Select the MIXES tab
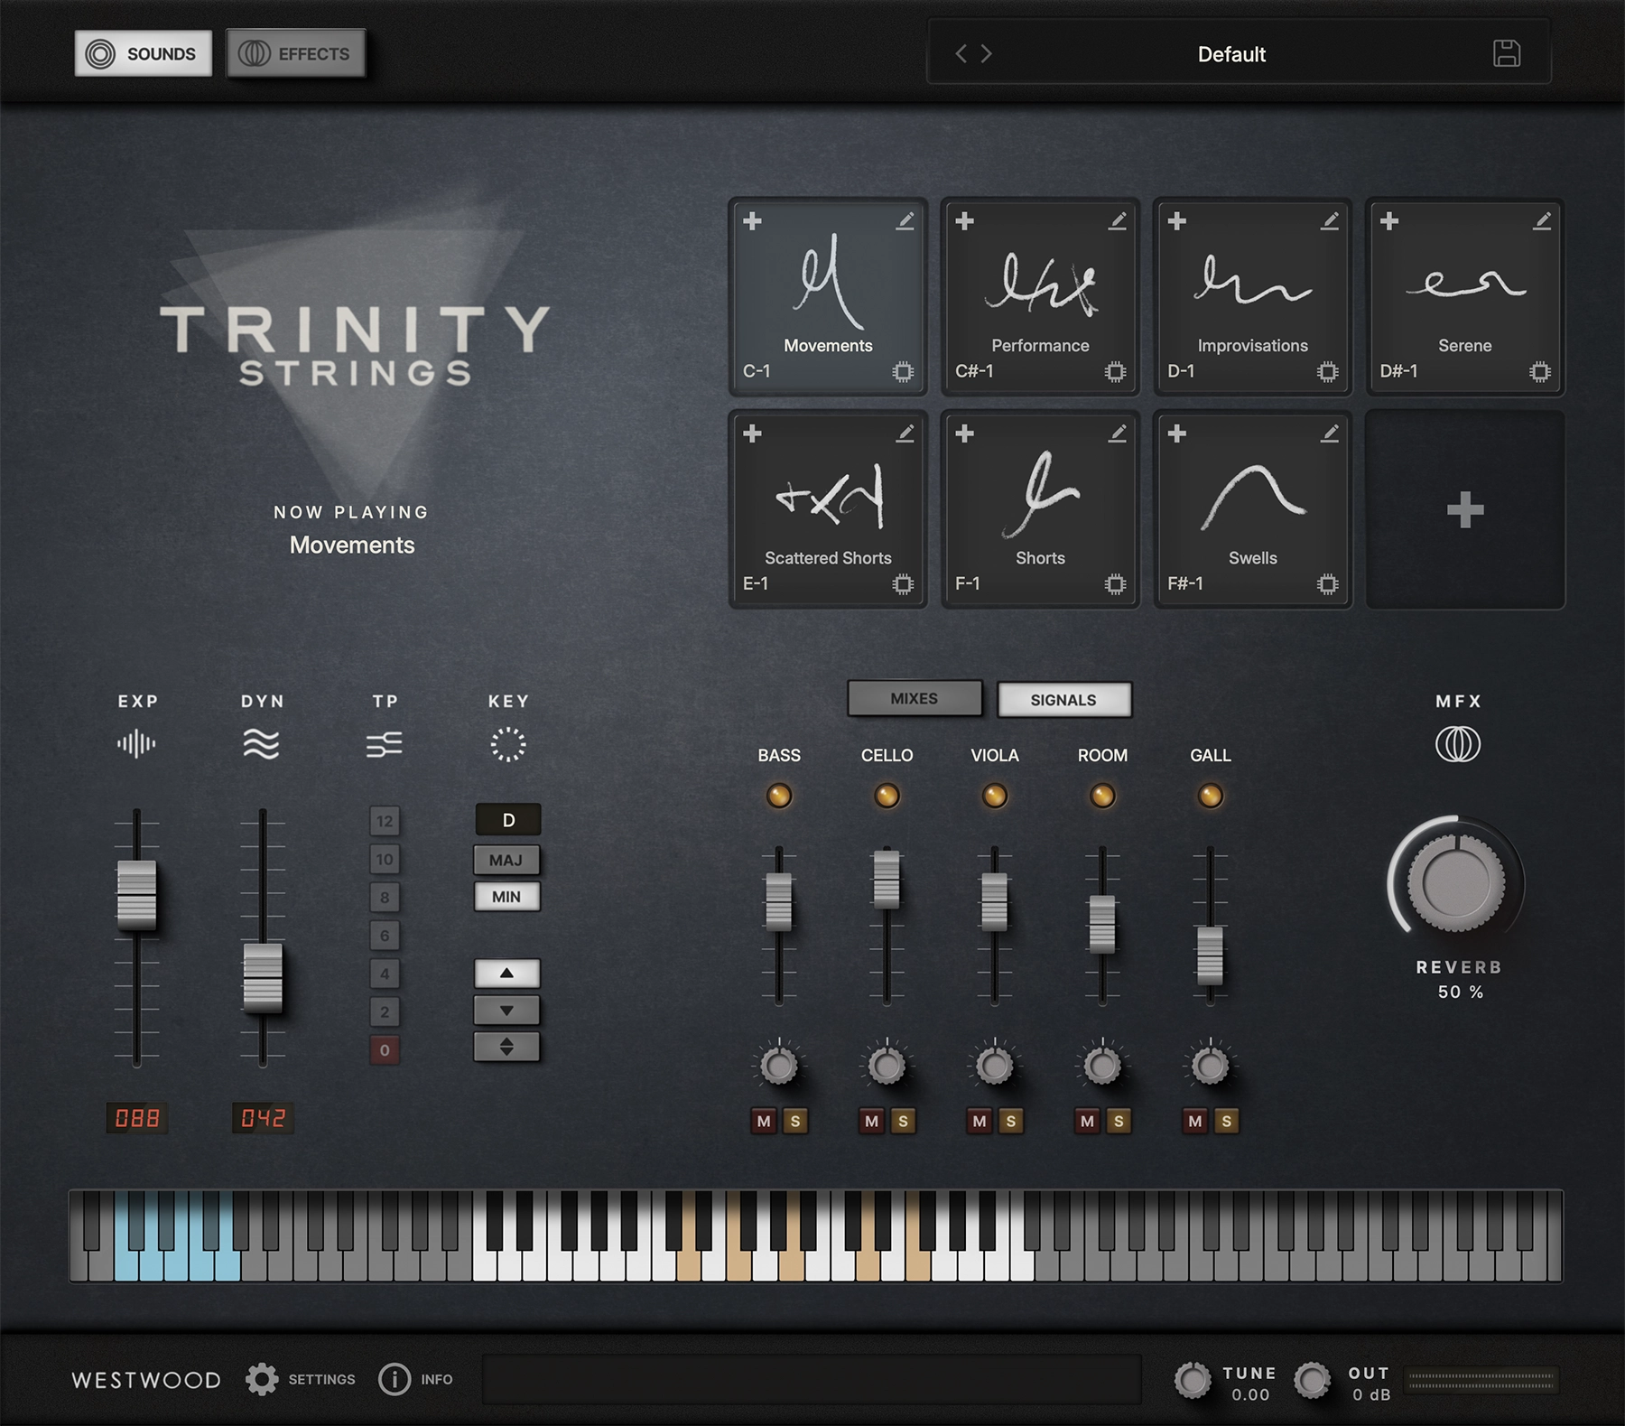The height and width of the screenshot is (1426, 1625). (x=915, y=698)
